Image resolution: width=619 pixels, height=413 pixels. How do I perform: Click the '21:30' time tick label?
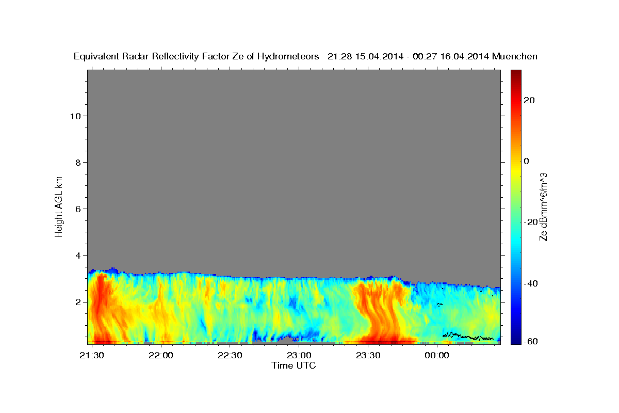point(92,356)
